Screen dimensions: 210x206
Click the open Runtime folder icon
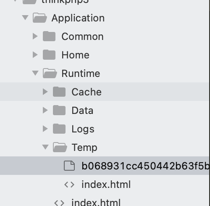coord(50,73)
